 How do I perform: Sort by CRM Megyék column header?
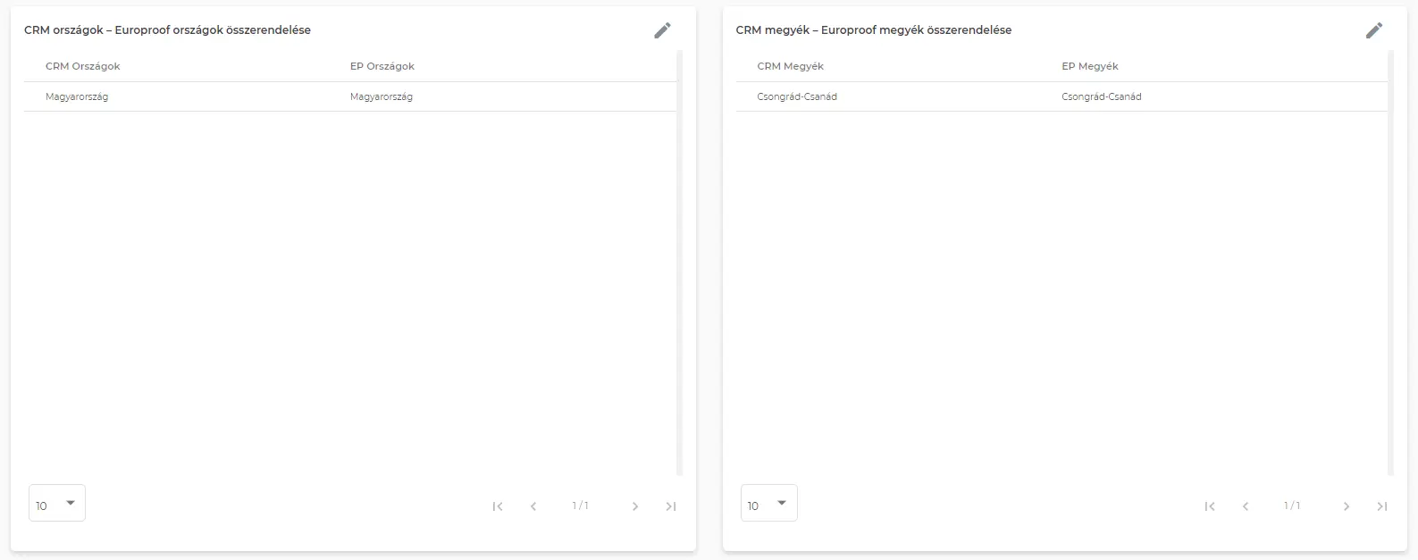pyautogui.click(x=791, y=66)
